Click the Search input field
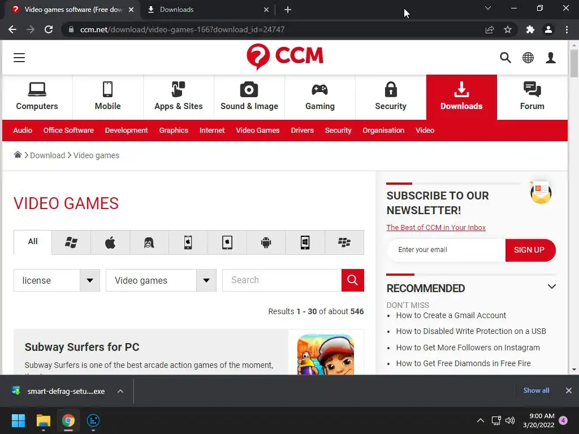 pos(282,280)
